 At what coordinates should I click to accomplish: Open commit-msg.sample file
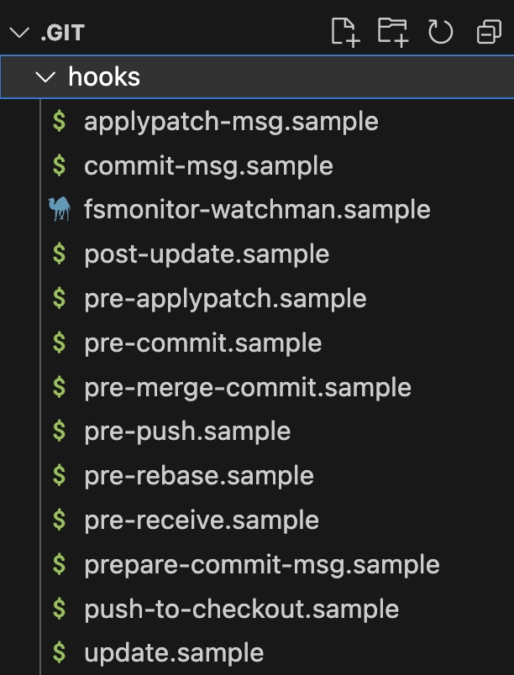coord(257,165)
